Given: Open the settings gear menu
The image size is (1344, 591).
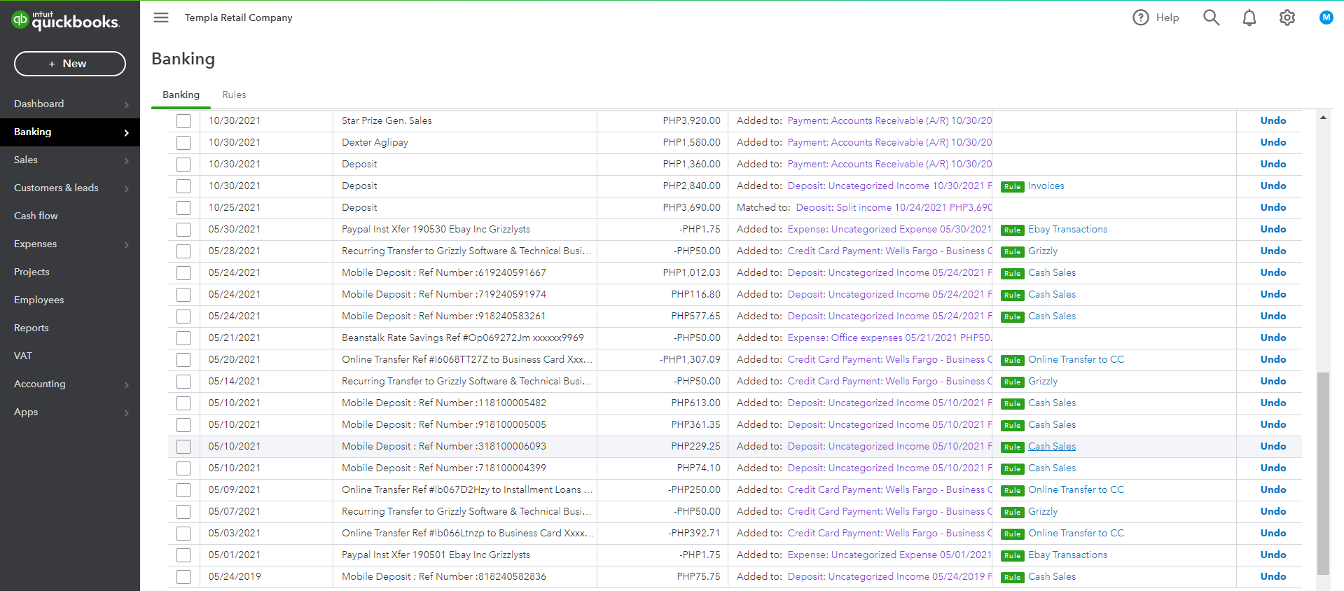Looking at the screenshot, I should pos(1287,18).
